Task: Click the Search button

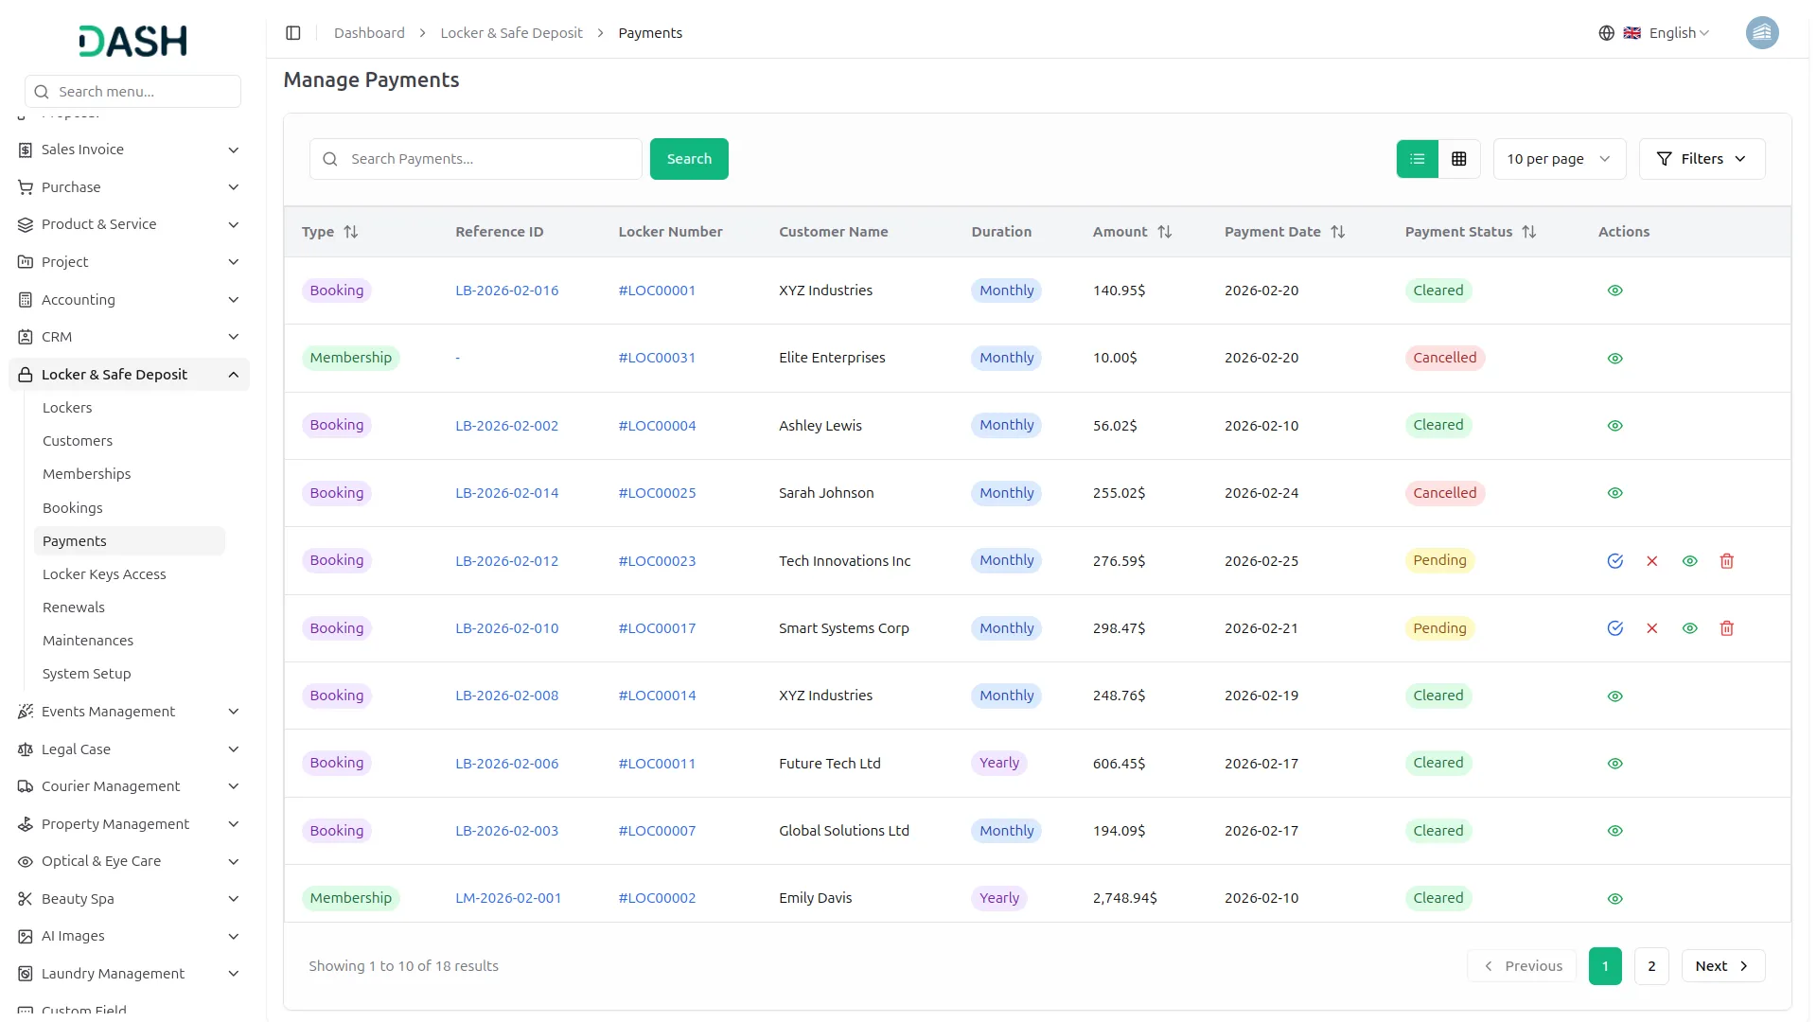Action: [x=689, y=158]
